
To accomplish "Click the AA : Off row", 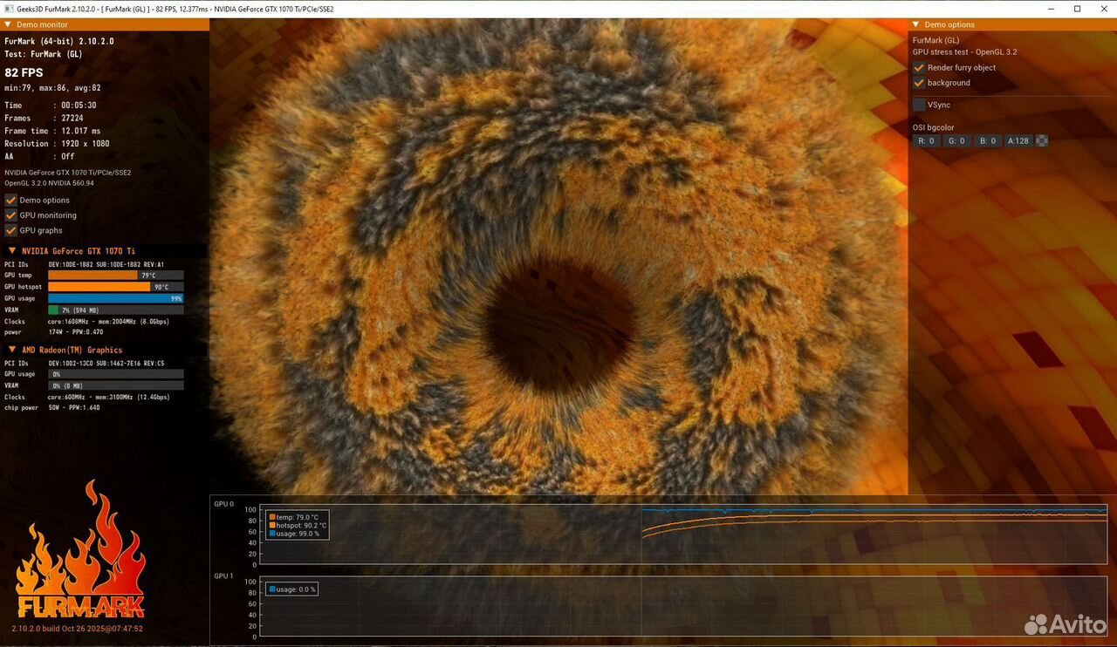I will click(39, 157).
